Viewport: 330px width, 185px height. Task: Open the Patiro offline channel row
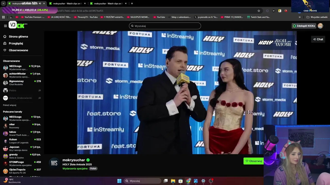22,90
